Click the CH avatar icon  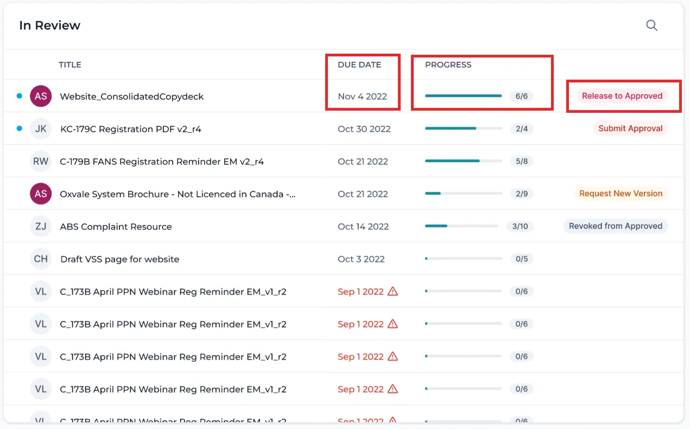[41, 259]
